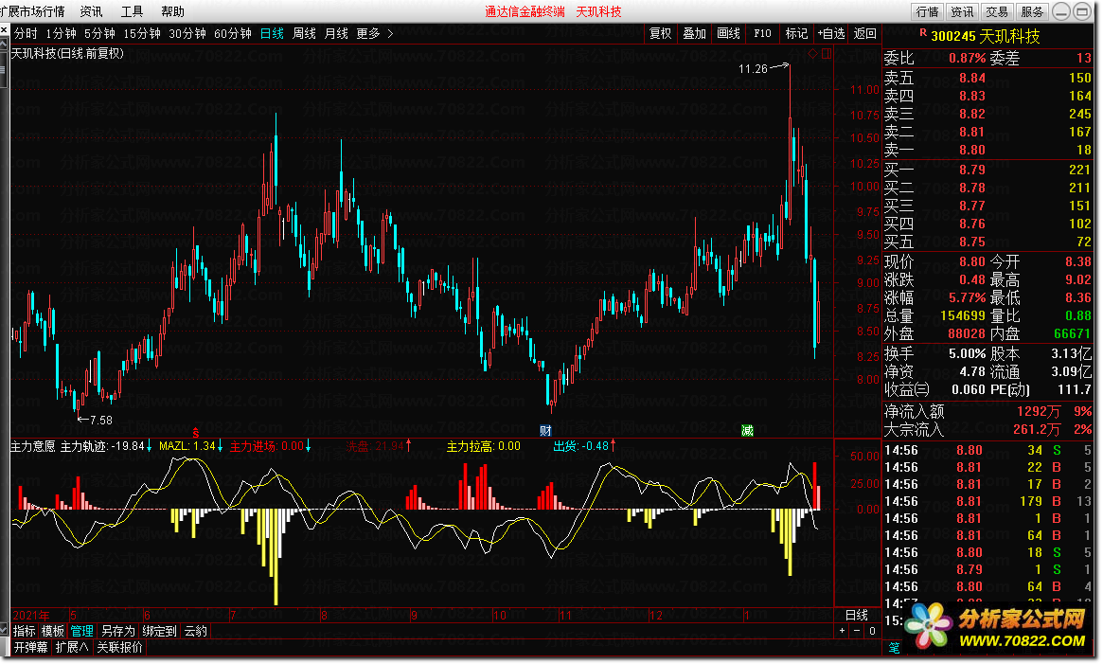Viewport: 1103px width, 664px height.
Task: Expand the 更多 periods dropdown
Action: tap(374, 33)
